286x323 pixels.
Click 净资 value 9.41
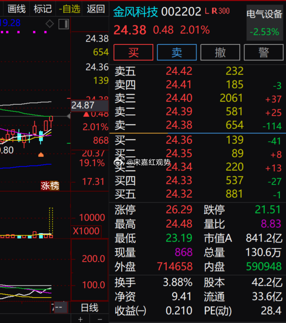coord(181,297)
